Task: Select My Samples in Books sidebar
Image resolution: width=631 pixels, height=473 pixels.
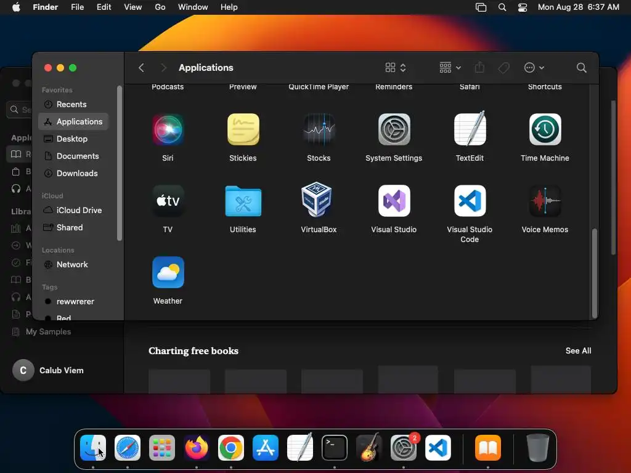Action: (x=42, y=332)
